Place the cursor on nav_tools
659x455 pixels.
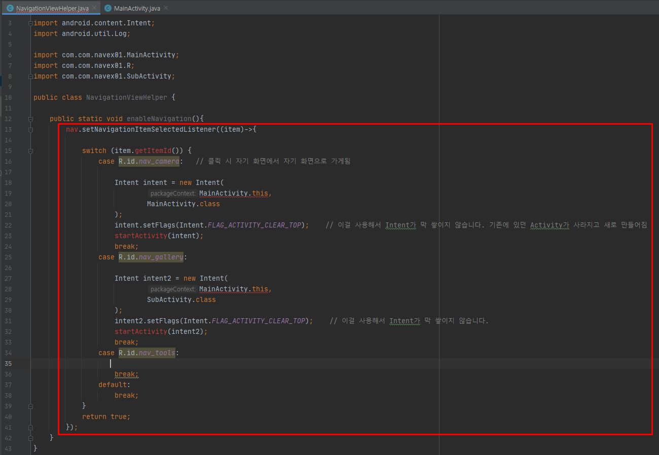click(x=157, y=353)
